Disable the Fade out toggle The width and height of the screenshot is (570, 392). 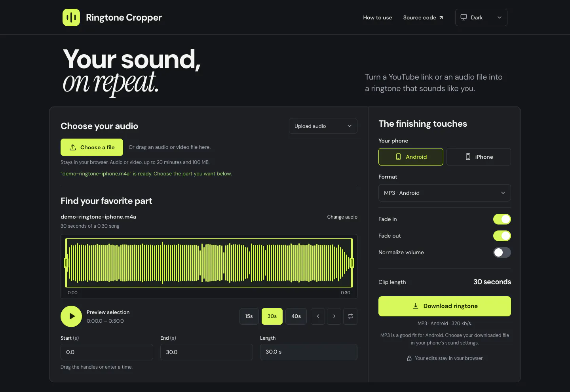tap(502, 236)
